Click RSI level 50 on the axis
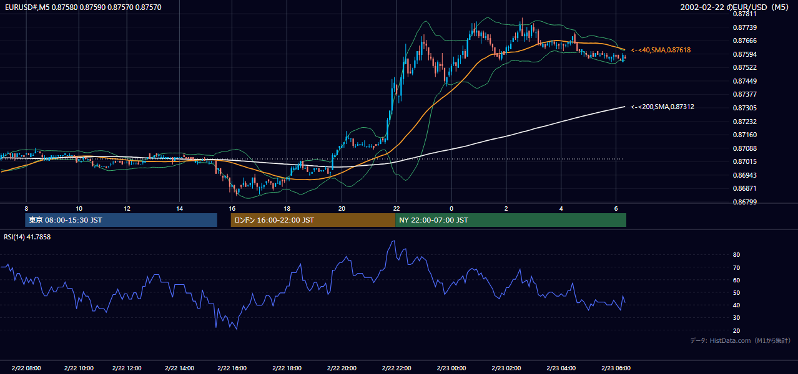Viewport: 798px width, 374px height. coord(736,292)
